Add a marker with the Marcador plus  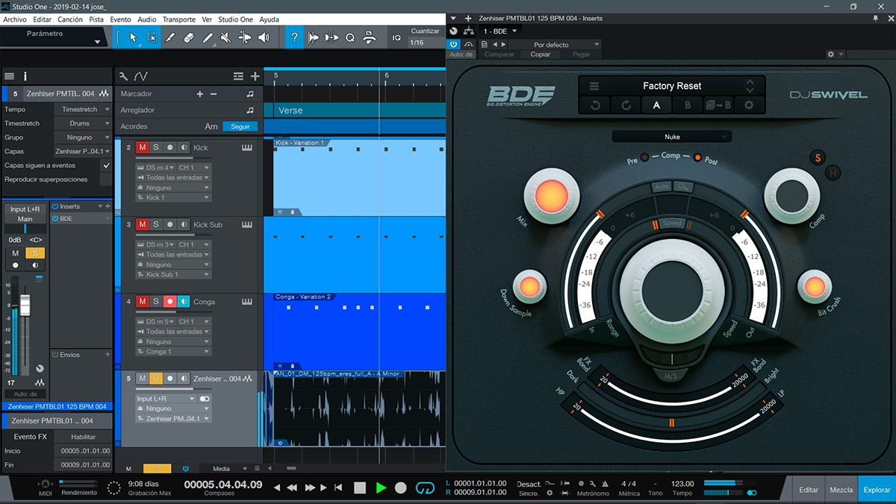pos(199,94)
